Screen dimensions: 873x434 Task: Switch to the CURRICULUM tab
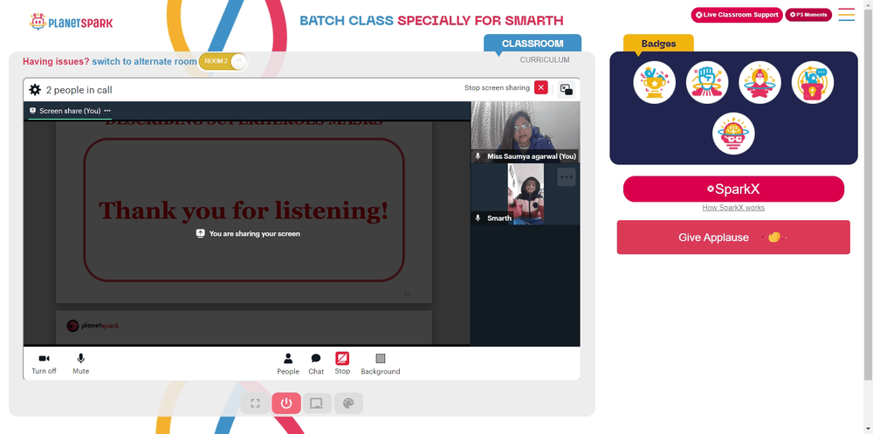pos(545,59)
